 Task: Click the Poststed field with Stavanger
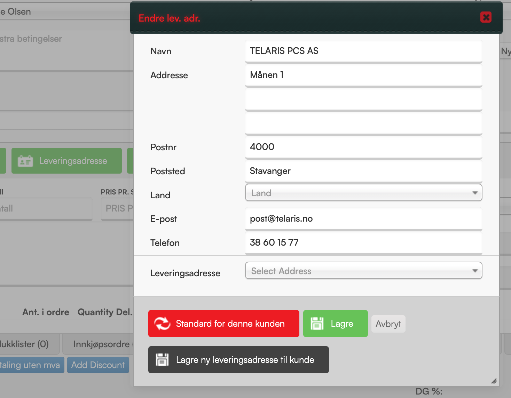pos(364,171)
